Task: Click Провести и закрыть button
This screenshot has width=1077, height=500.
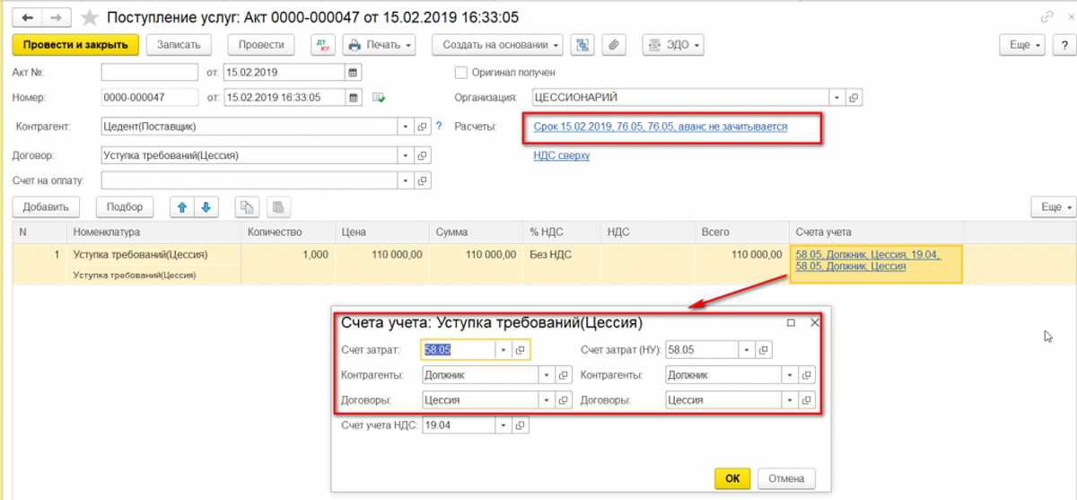Action: click(75, 44)
